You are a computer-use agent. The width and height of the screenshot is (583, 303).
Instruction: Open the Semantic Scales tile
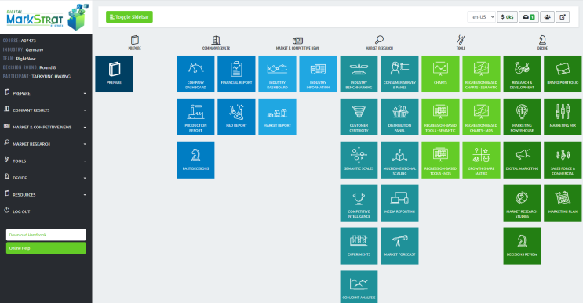(x=359, y=160)
